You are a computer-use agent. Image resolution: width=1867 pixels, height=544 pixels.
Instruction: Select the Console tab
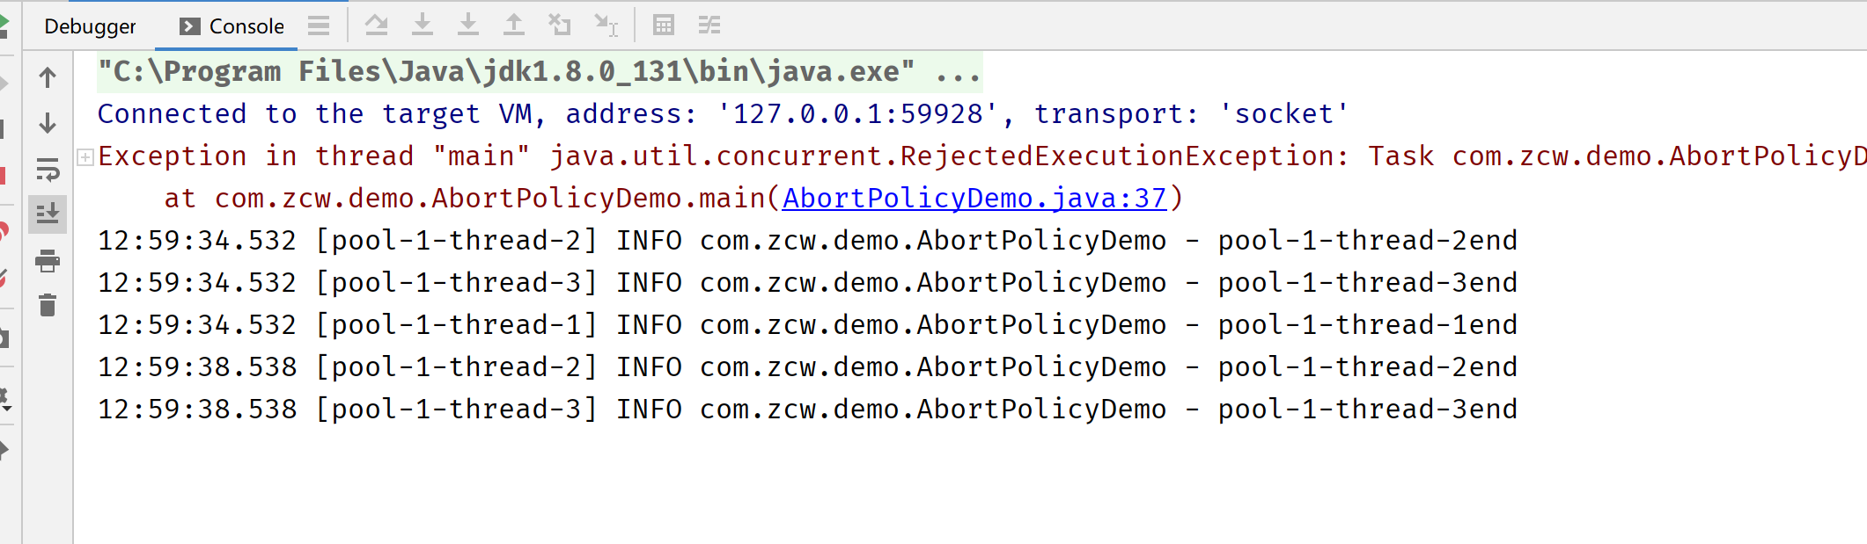coord(232,26)
